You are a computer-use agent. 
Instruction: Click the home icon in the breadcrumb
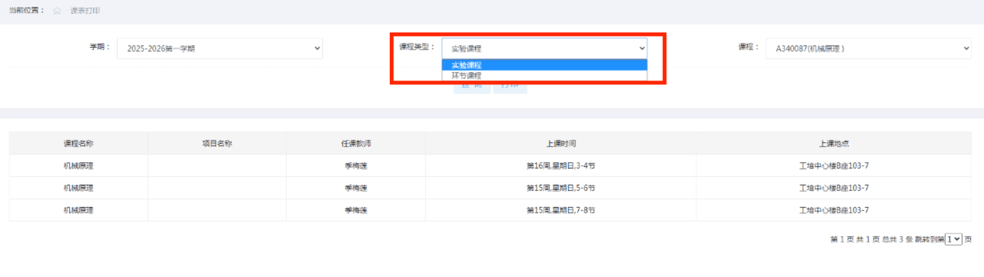coord(57,11)
